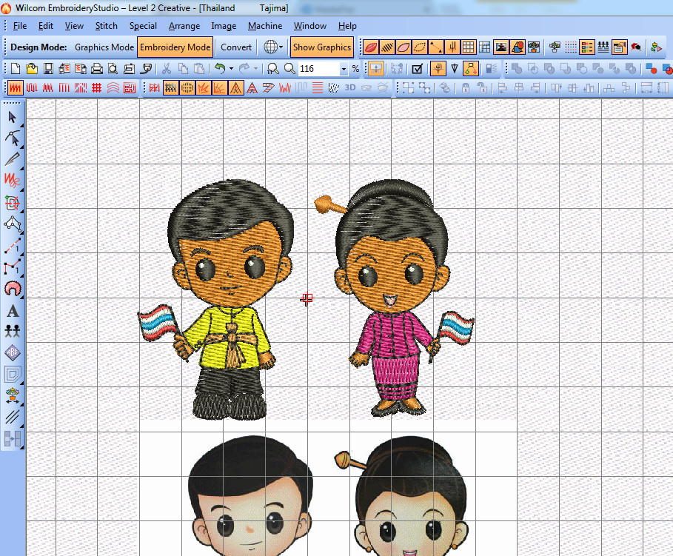Image resolution: width=673 pixels, height=556 pixels.
Task: Open the Special menu
Action: coord(143,26)
